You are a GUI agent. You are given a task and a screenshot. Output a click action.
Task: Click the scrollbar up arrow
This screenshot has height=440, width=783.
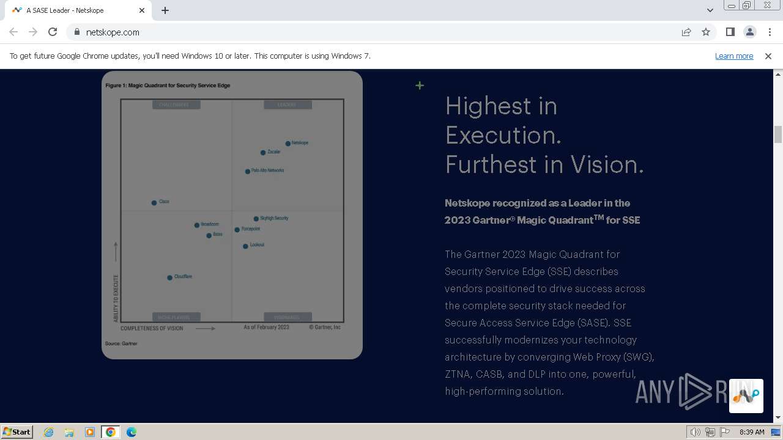coord(778,74)
